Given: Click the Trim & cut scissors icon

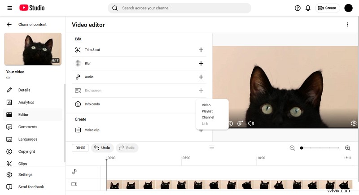Looking at the screenshot, I should (x=78, y=50).
